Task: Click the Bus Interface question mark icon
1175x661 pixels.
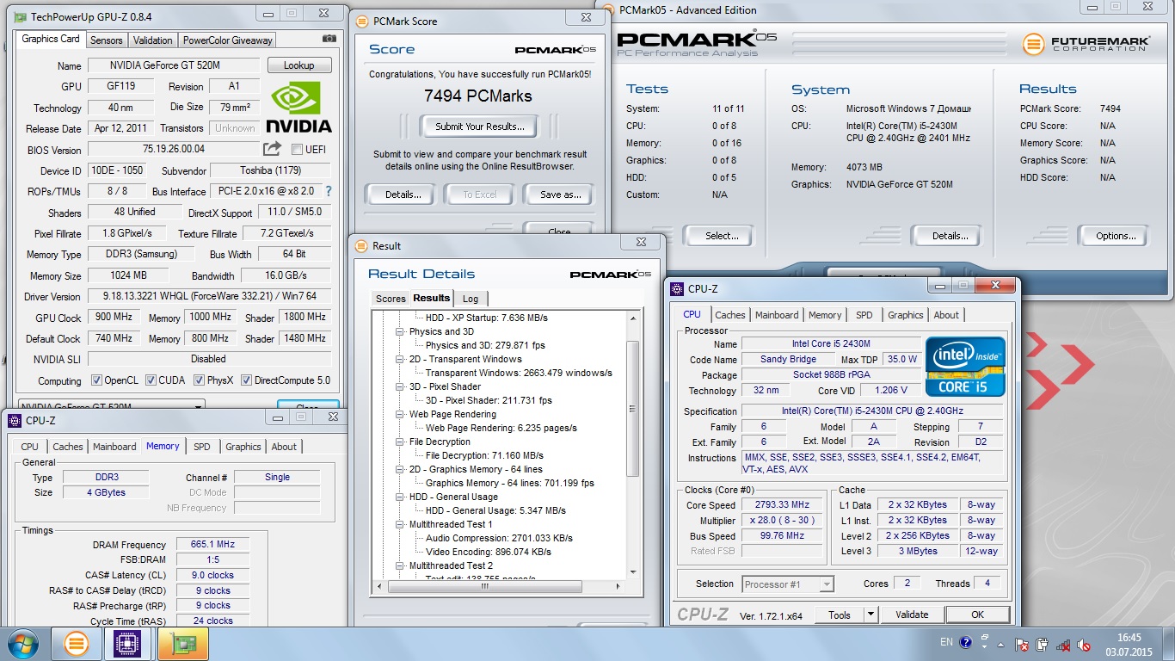Action: coord(328,191)
